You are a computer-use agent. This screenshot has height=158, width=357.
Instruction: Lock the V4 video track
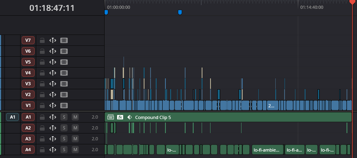(42, 73)
